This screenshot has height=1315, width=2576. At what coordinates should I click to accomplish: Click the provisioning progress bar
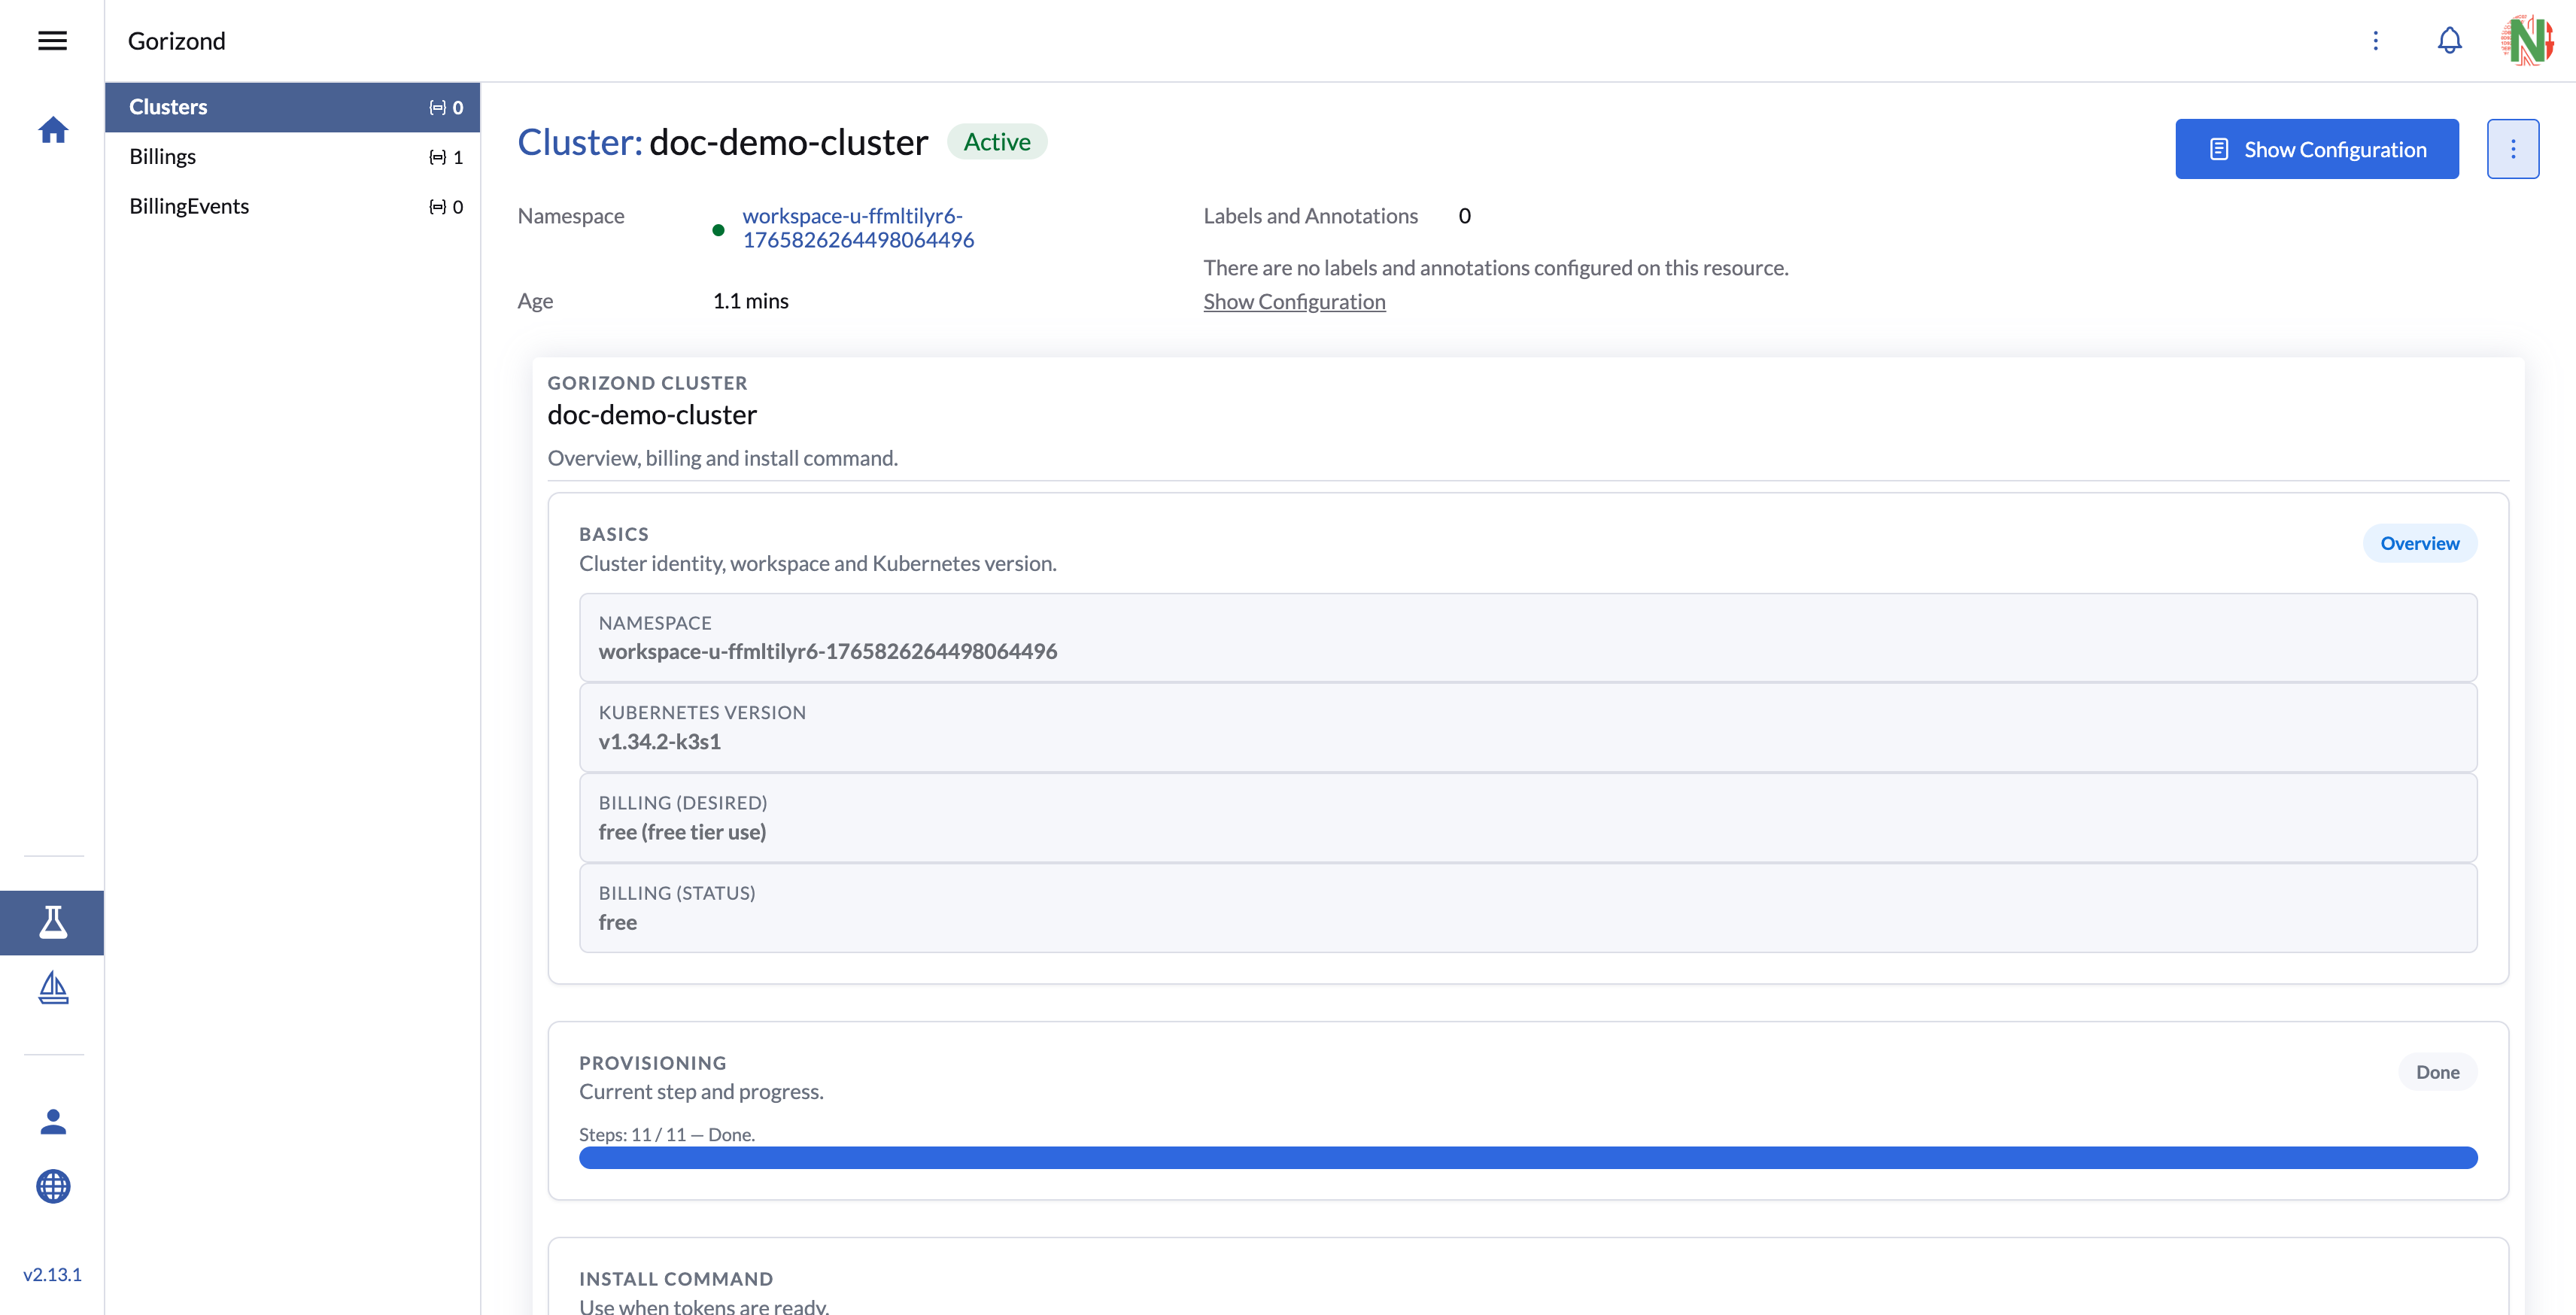(x=1527, y=1158)
